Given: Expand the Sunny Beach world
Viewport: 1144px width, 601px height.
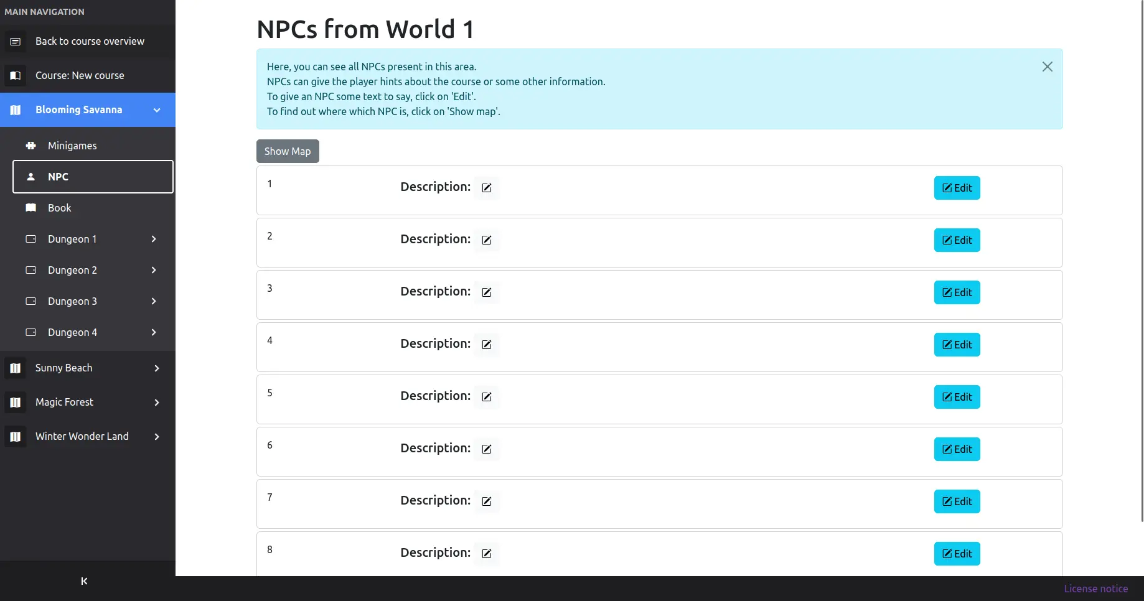Looking at the screenshot, I should pyautogui.click(x=157, y=368).
